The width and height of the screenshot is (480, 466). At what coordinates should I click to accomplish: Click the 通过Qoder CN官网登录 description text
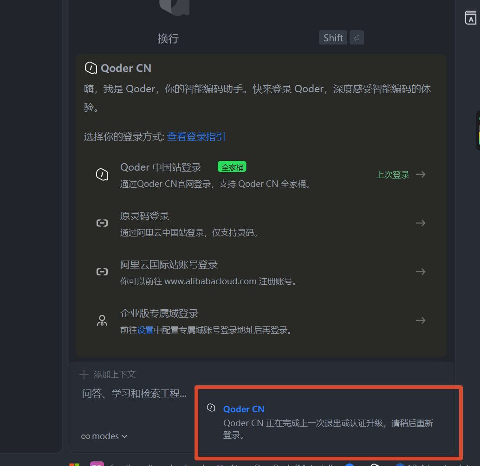216,184
